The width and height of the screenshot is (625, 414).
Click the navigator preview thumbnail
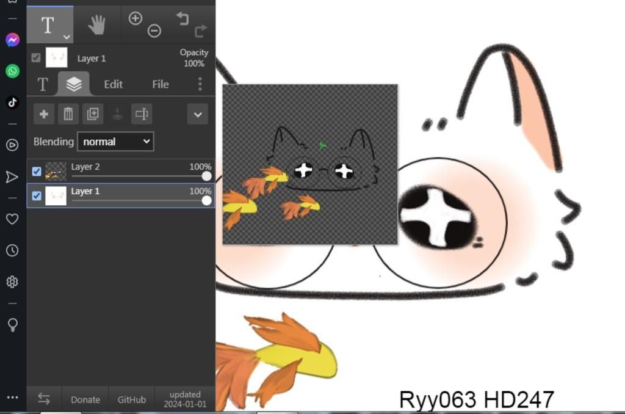click(x=309, y=164)
